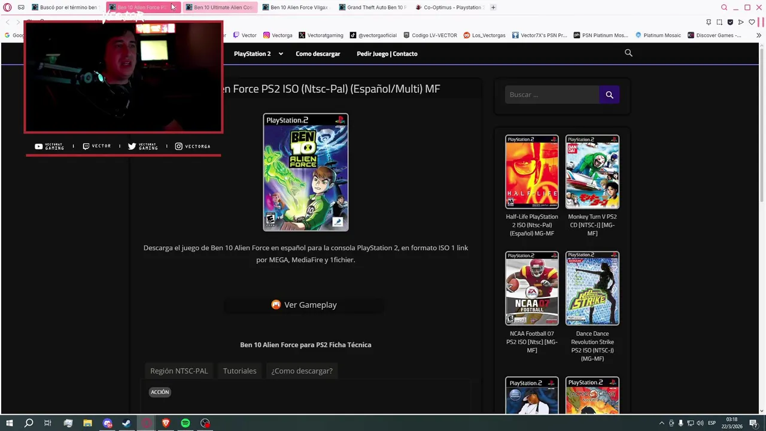
Task: Open Windows taskbar search
Action: pyautogui.click(x=28, y=423)
